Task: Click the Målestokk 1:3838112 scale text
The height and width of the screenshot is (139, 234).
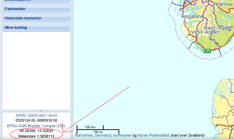Action: tap(36, 136)
